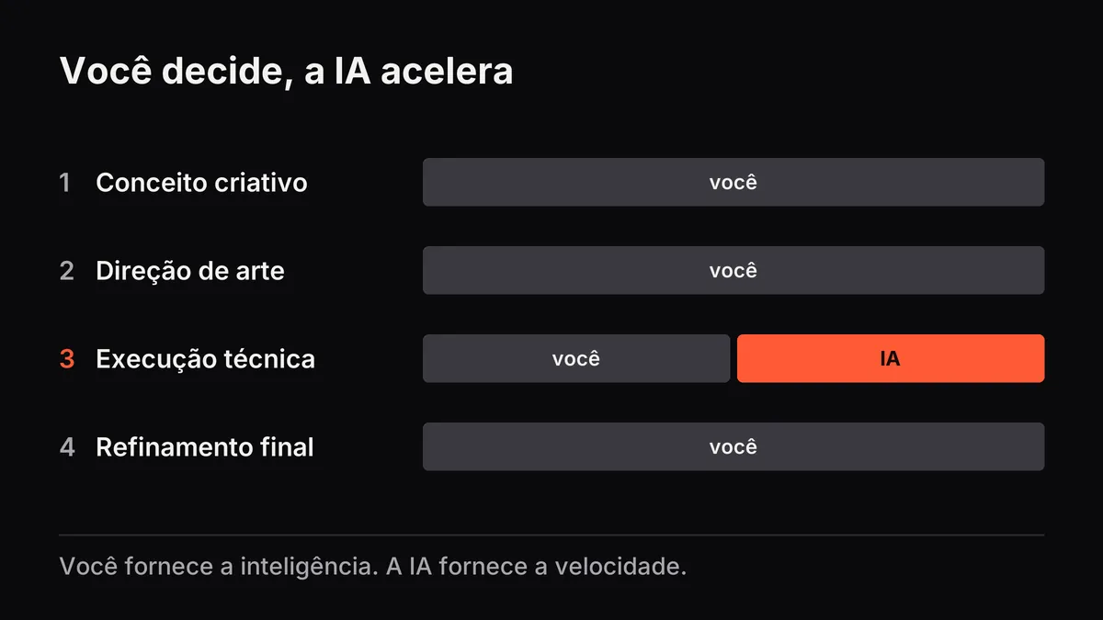Viewport: 1103px width, 620px height.
Task: Click the step number 4
Action: (66, 447)
